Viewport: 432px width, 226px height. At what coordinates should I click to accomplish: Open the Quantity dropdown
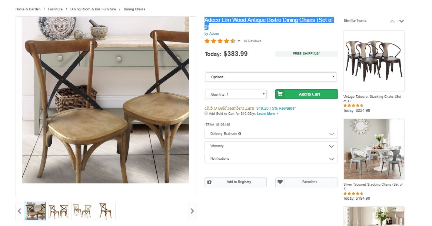[x=236, y=94]
